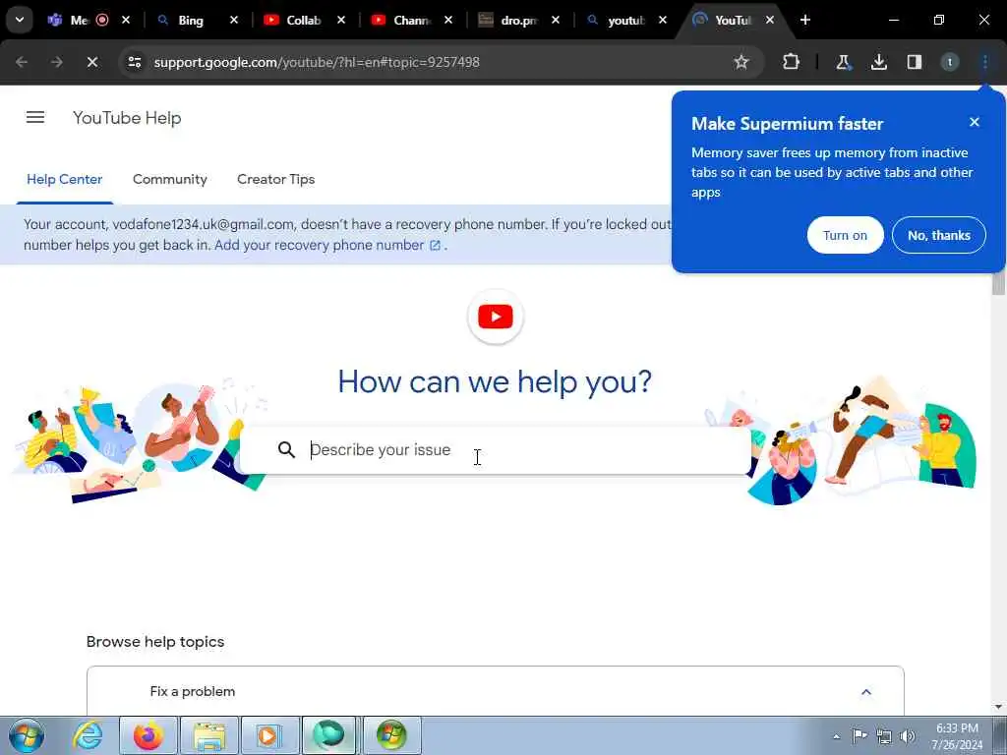Stop loading the page
Image resolution: width=1007 pixels, height=755 pixels.
92,62
